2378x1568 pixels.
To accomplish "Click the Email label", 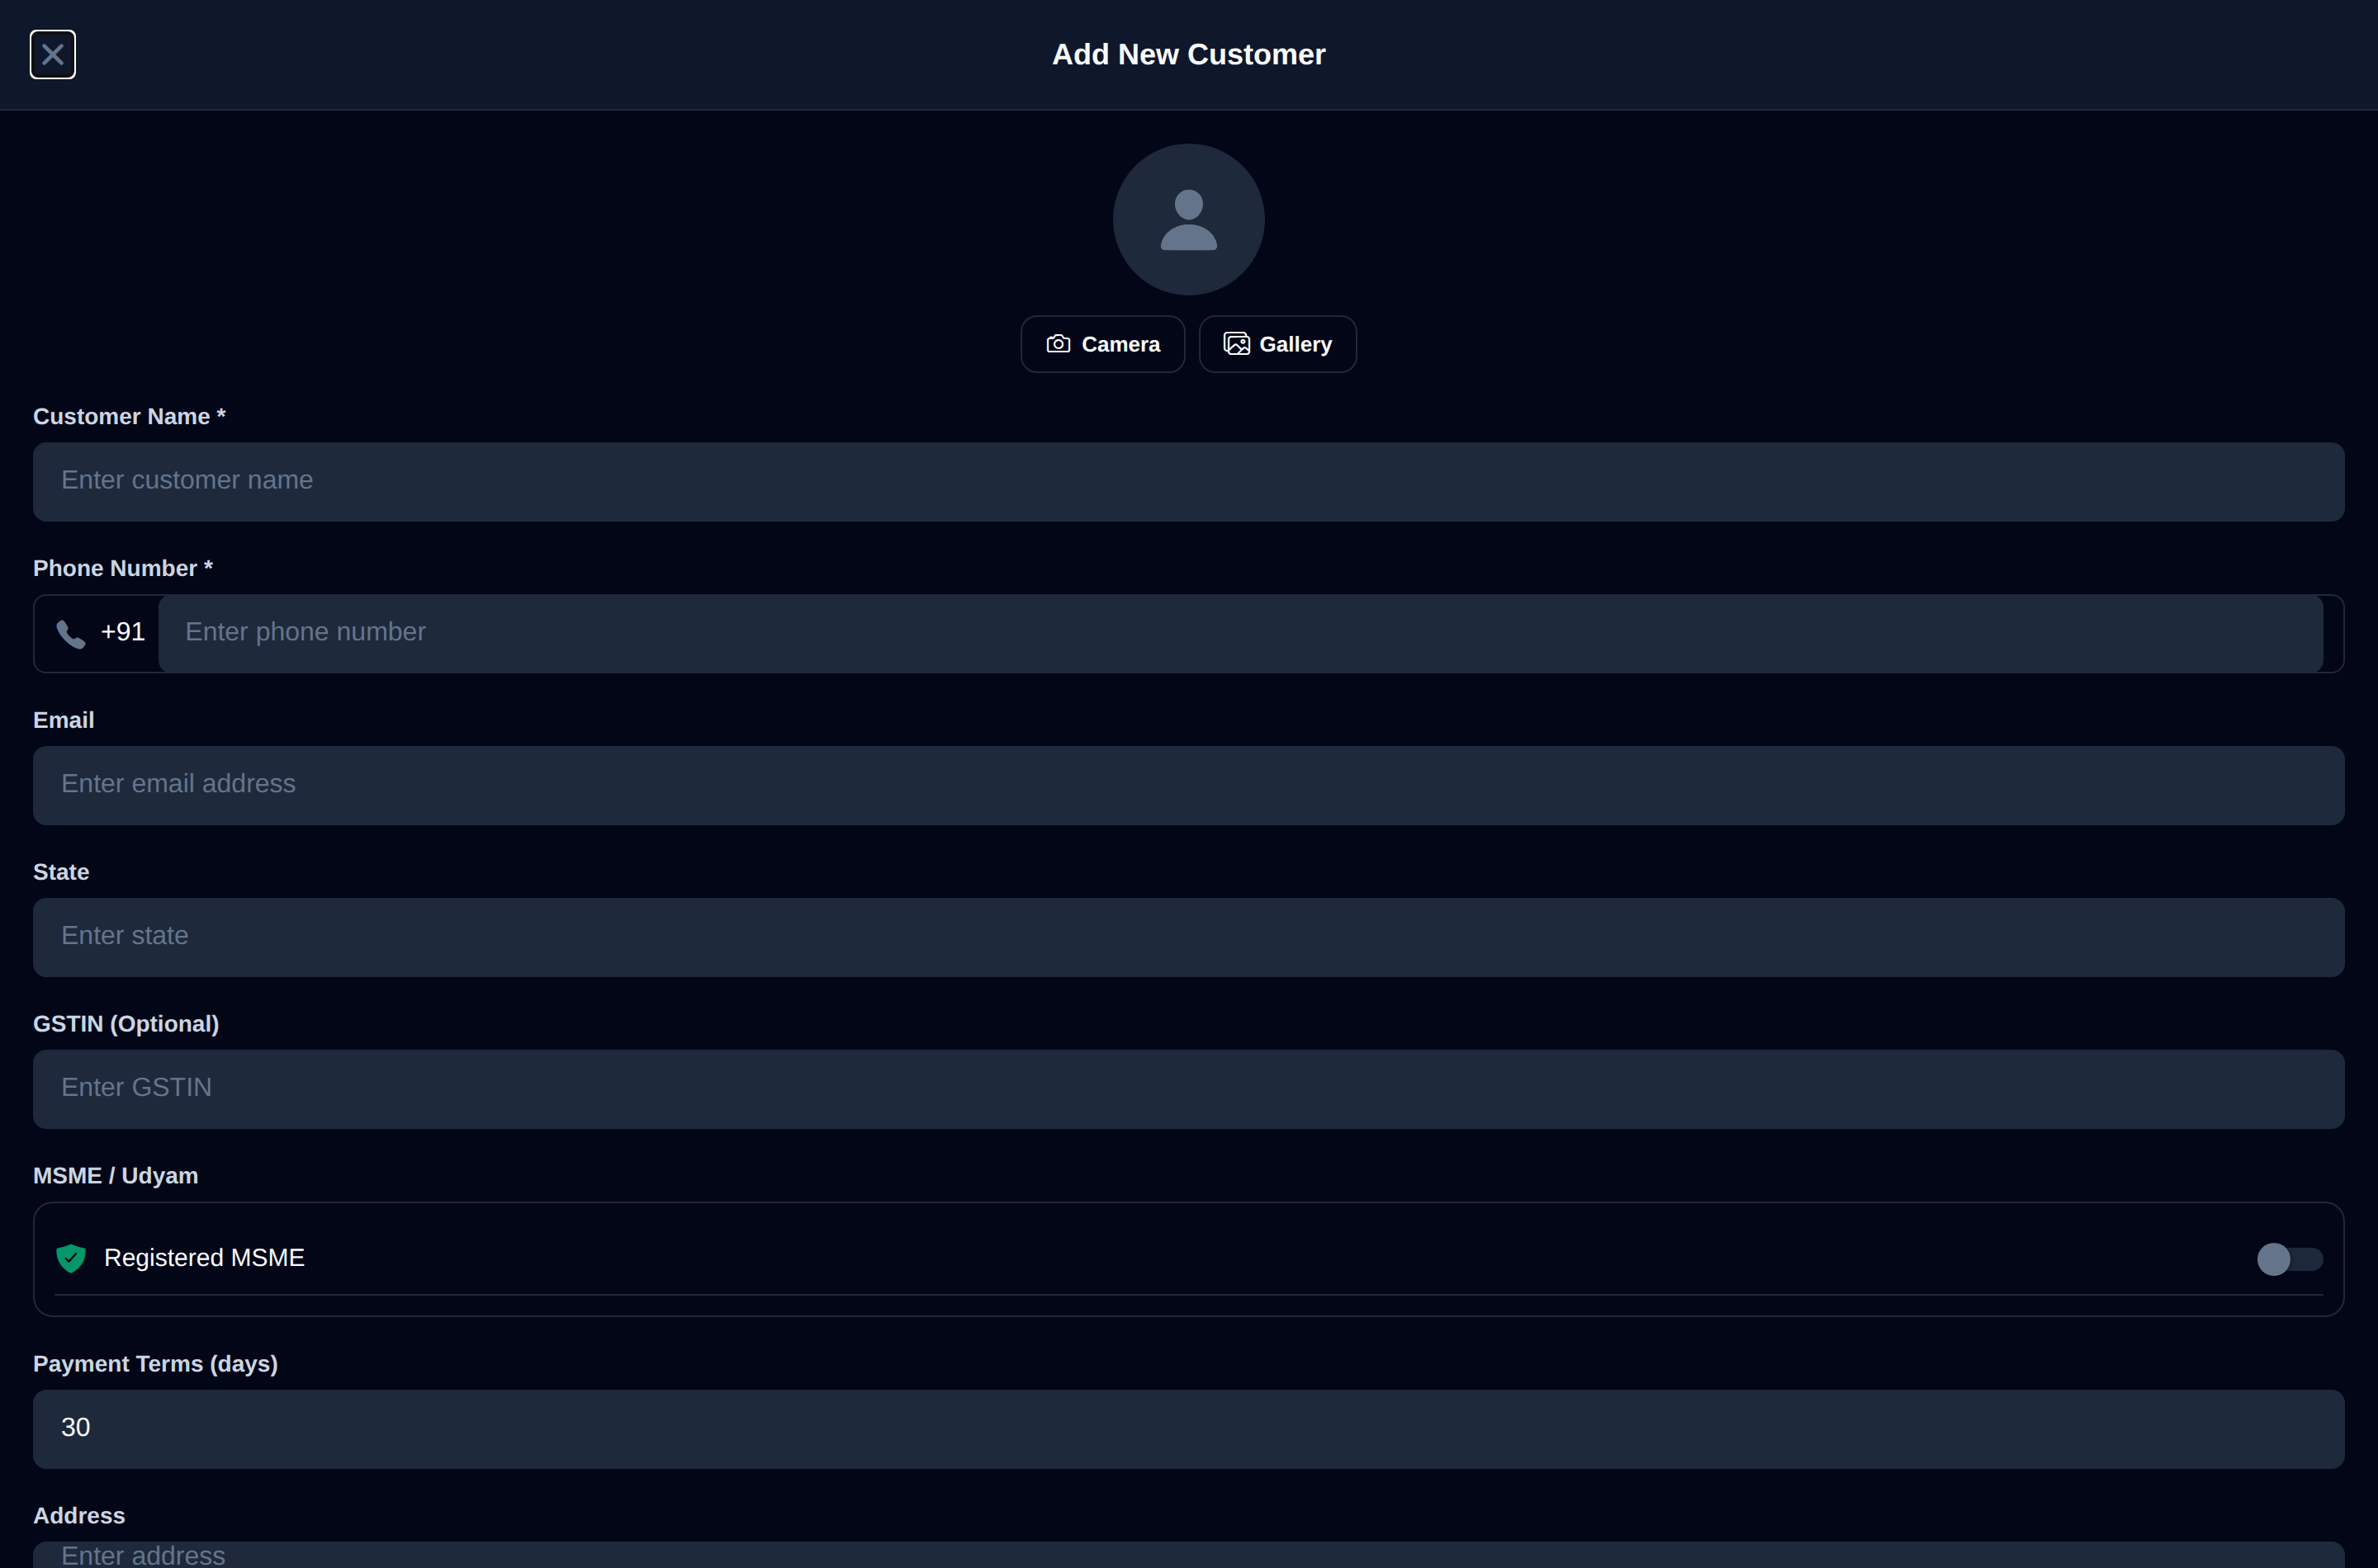I will (64, 721).
